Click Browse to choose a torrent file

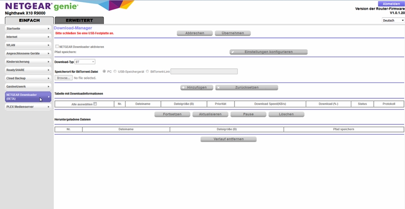pyautogui.click(x=63, y=78)
